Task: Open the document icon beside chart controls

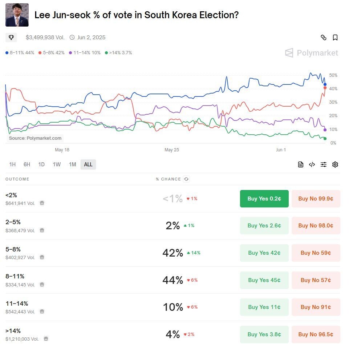Action: (300, 164)
